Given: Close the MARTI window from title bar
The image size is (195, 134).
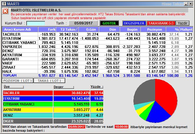Looking at the screenshot, I should point(191,4).
